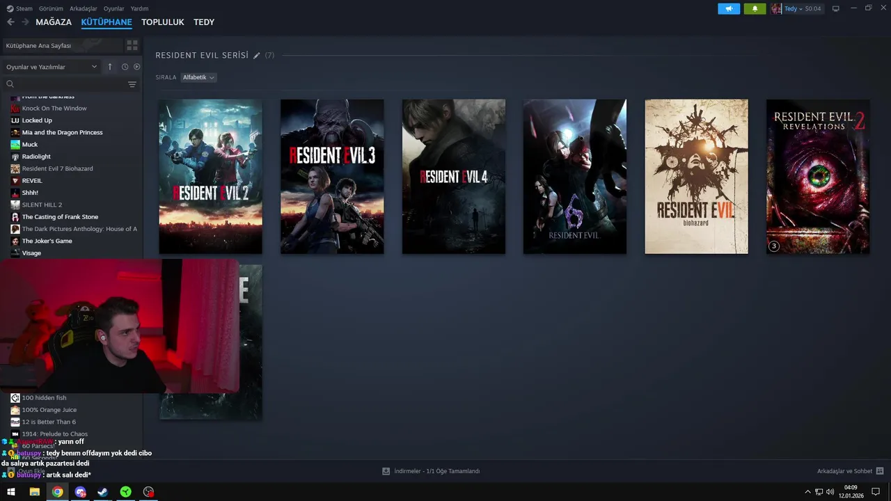Select Muck in game list

coord(30,145)
